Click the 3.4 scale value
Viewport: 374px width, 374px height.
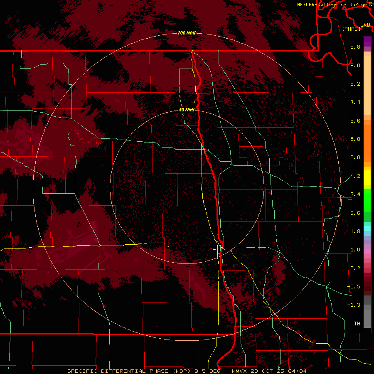(355, 194)
